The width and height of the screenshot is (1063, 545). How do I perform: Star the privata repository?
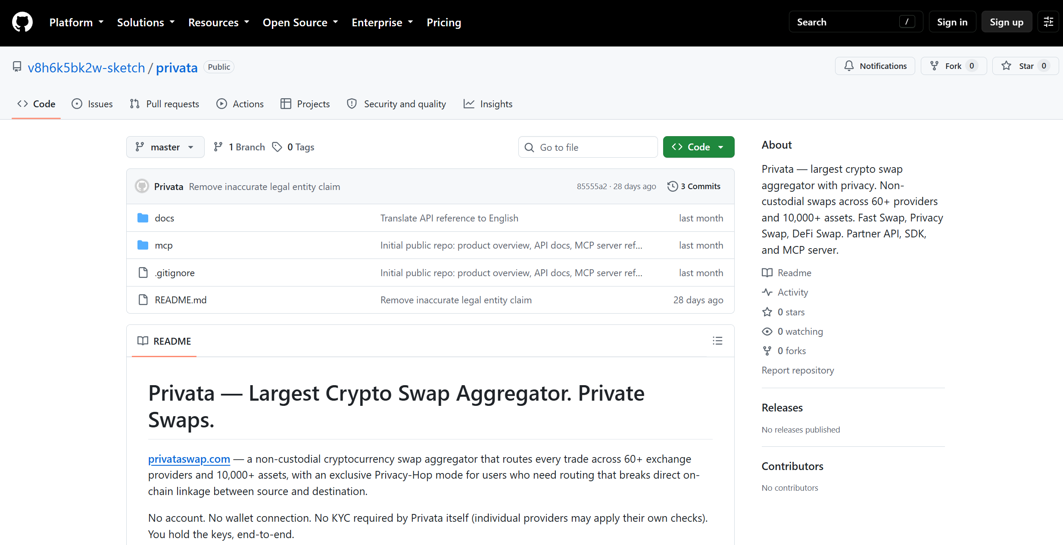point(1025,66)
